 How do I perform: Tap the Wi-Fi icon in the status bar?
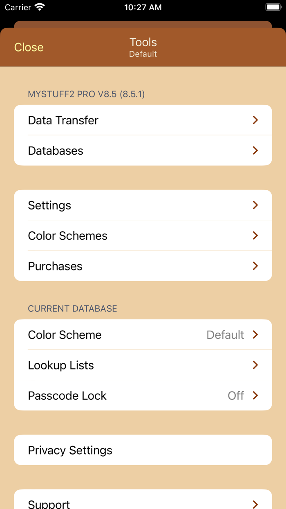pyautogui.click(x=39, y=7)
